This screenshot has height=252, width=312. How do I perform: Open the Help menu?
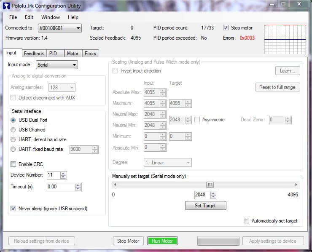pyautogui.click(x=73, y=17)
